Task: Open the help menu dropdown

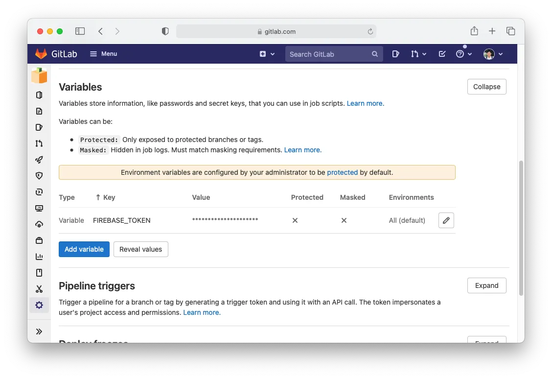Action: [462, 54]
